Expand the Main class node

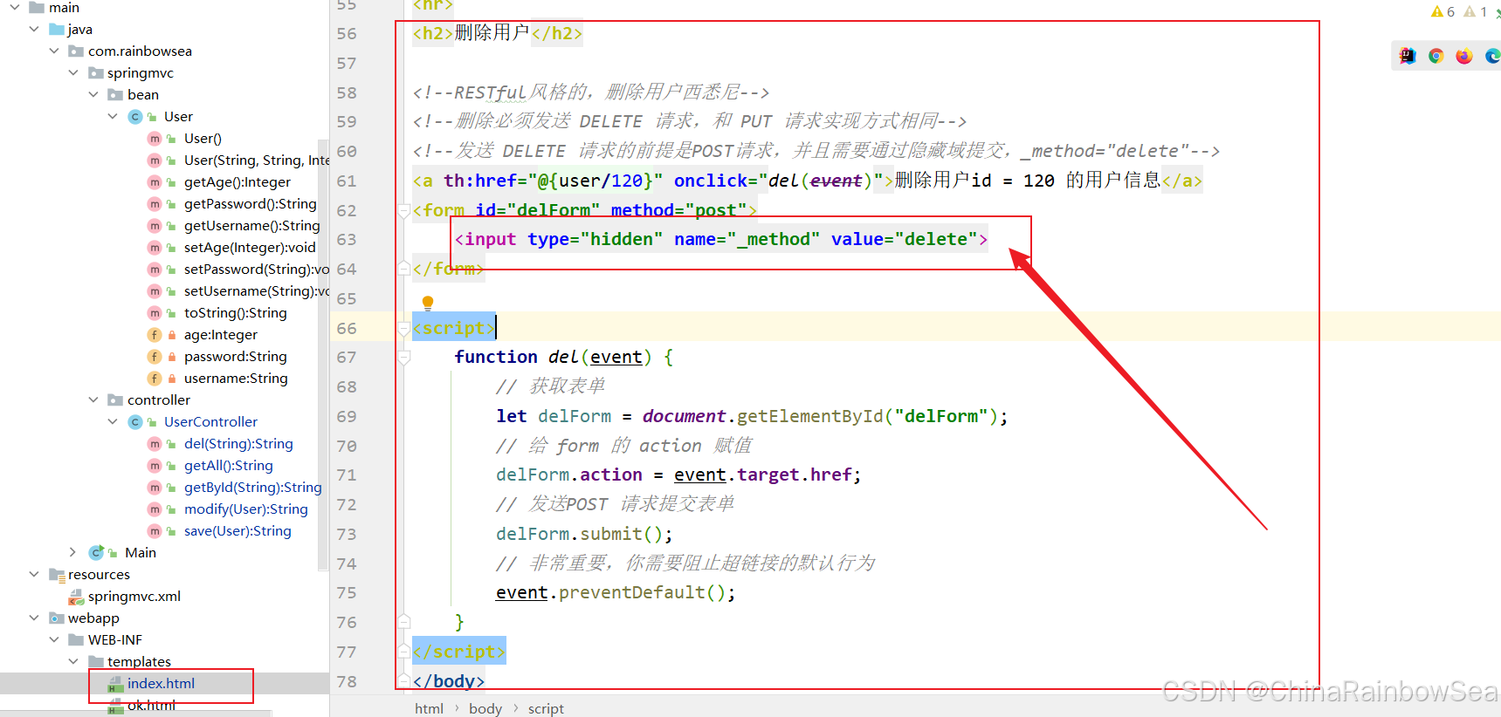(73, 552)
